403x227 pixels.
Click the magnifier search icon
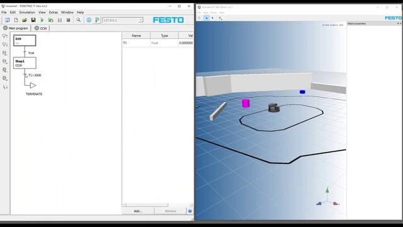(x=78, y=20)
